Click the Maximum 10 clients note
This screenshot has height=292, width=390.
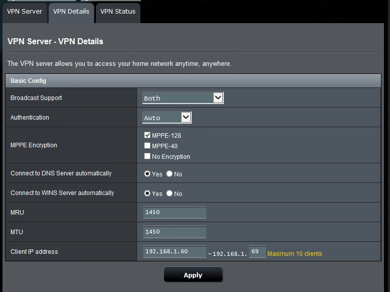(295, 254)
